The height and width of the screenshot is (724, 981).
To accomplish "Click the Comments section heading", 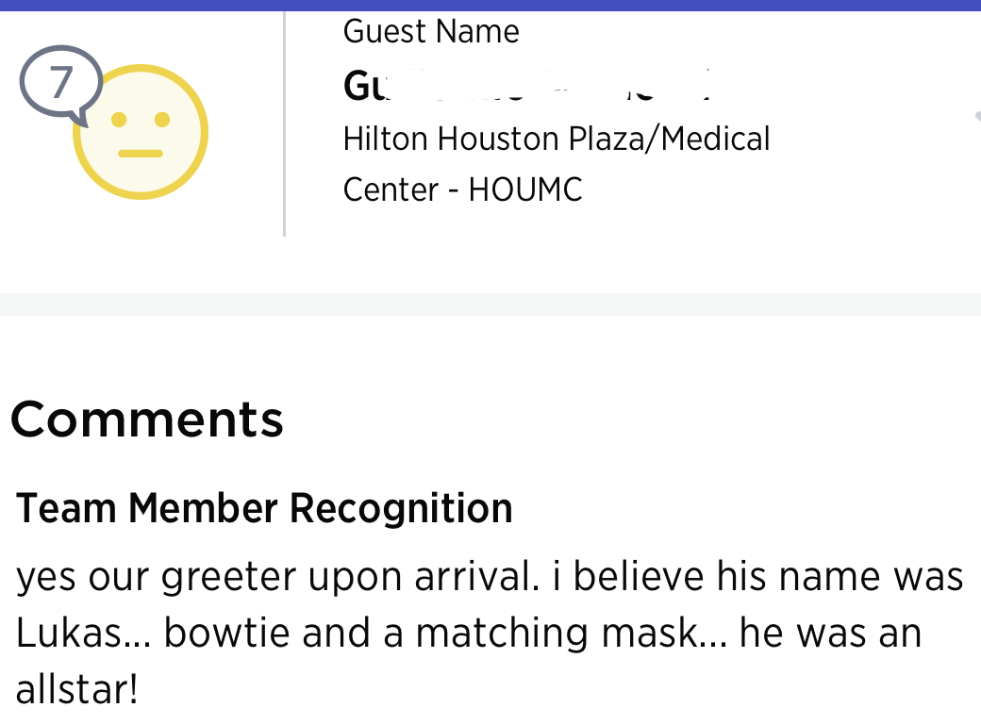I will point(147,418).
